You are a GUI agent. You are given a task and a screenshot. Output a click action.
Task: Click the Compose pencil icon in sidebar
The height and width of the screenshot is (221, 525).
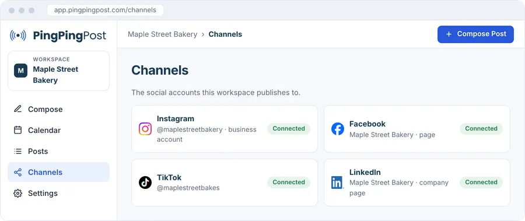[17, 109]
